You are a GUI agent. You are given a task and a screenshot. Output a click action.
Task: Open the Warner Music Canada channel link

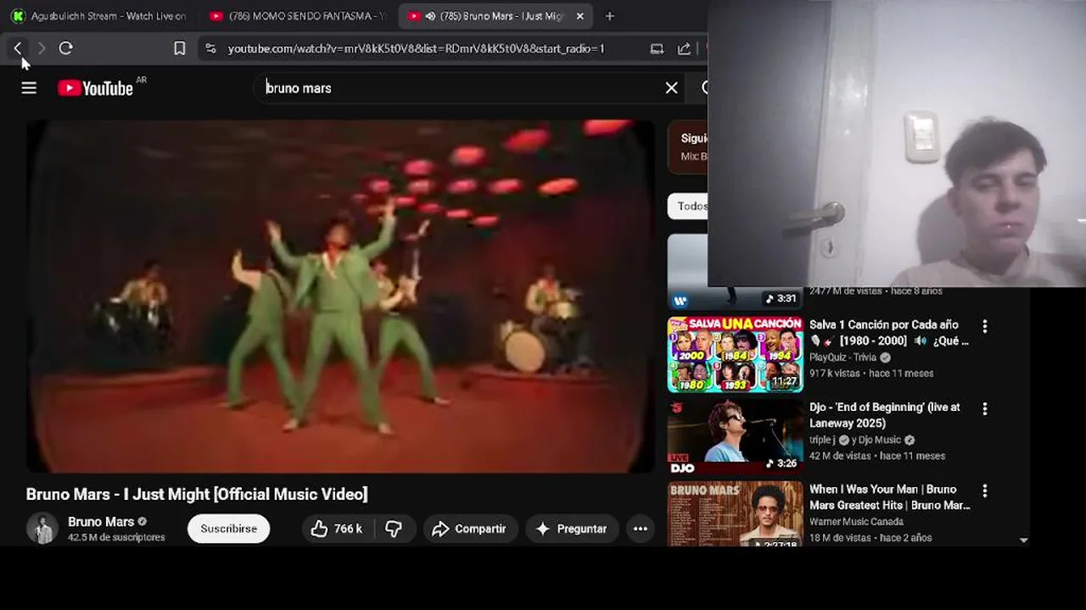[856, 522]
